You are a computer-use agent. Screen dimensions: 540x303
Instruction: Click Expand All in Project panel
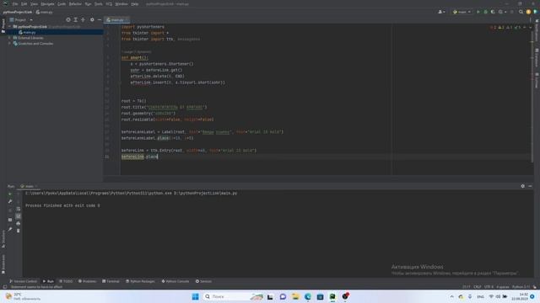pos(75,20)
